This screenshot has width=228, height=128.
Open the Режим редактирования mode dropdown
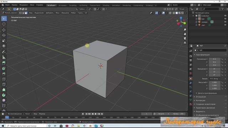10,13
